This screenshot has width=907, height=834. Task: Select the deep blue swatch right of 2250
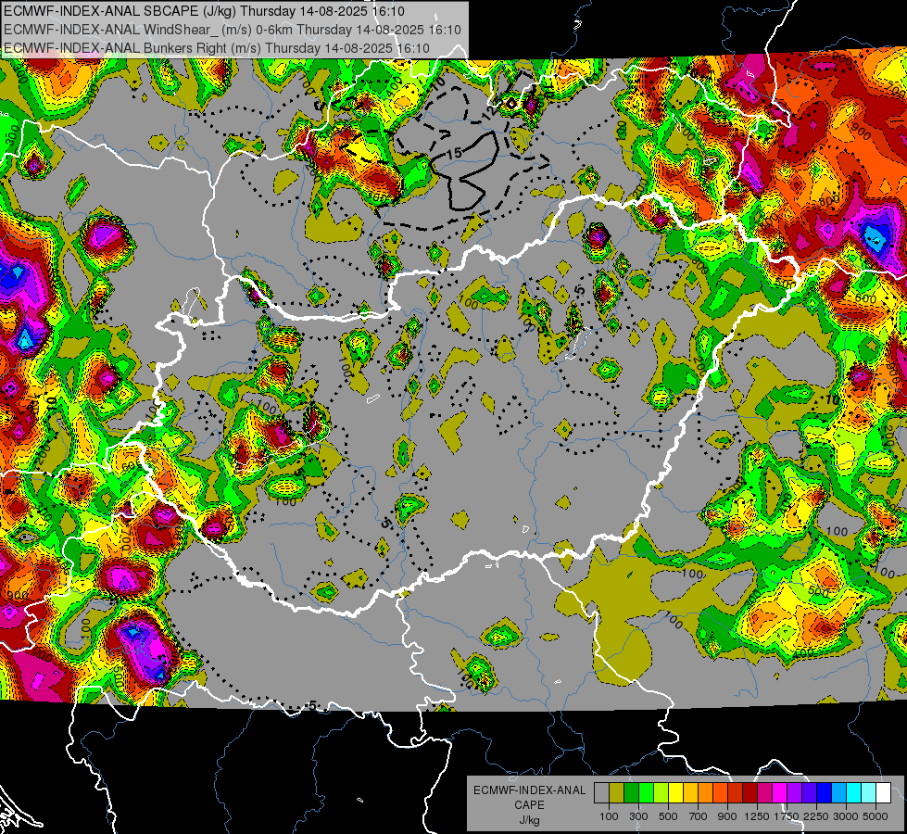(825, 793)
